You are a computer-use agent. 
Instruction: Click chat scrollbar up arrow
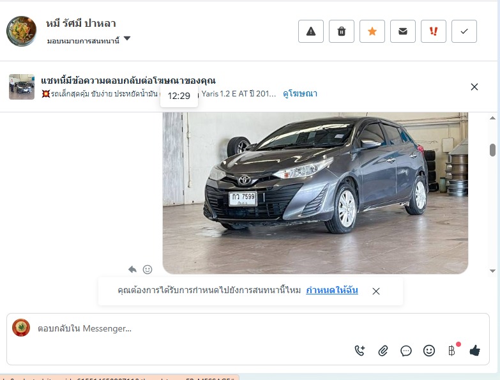click(492, 118)
